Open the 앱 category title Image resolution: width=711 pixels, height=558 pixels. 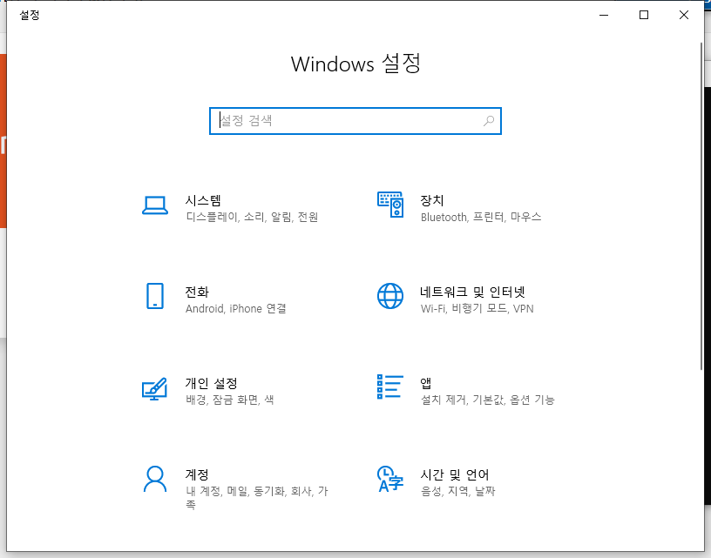[426, 384]
